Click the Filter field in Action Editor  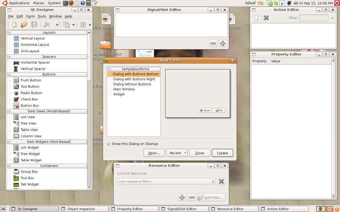click(x=313, y=18)
